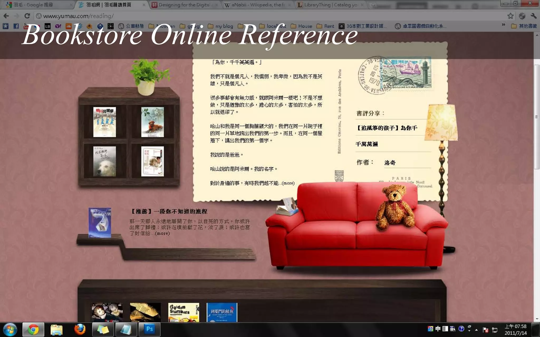This screenshot has width=540, height=337.
Task: Open the 36本對工業設計師 bookmark
Action: pos(363,26)
